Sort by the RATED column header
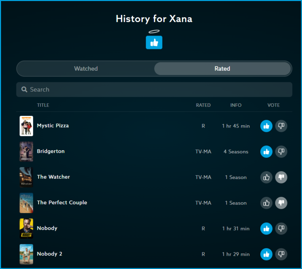This screenshot has height=269, width=302. (x=203, y=105)
